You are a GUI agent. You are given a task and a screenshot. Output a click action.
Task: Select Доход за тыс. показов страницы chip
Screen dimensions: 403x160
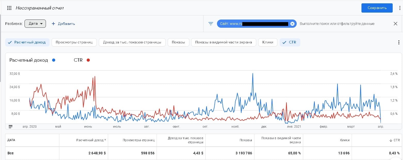click(x=132, y=42)
